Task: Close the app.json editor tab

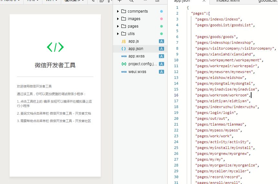Action: [204, 1]
